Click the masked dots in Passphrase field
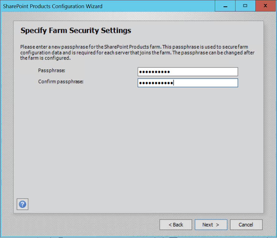Viewport: 277px width, 238px height. pos(155,72)
